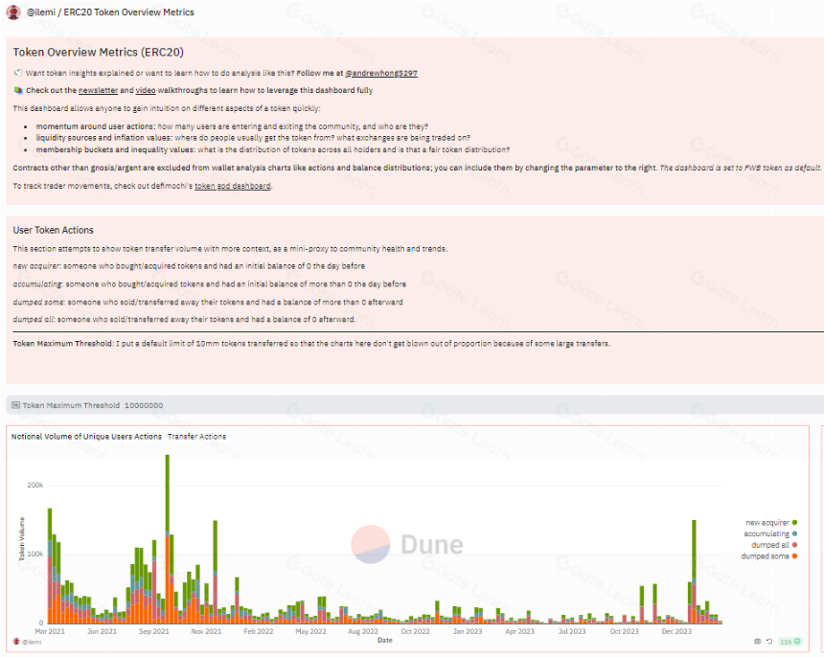The width and height of the screenshot is (824, 657).
Task: Click the green new acquirer legend dot
Action: point(794,523)
